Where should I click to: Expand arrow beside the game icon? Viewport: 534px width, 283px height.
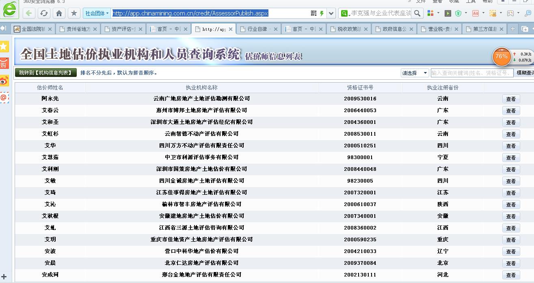pos(518,13)
